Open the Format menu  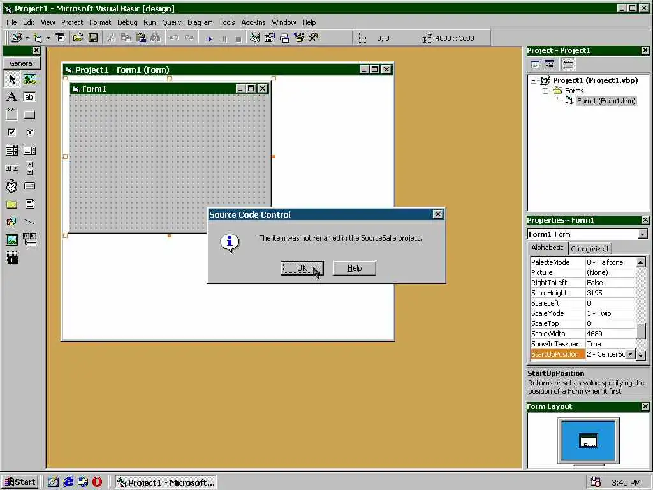(100, 22)
